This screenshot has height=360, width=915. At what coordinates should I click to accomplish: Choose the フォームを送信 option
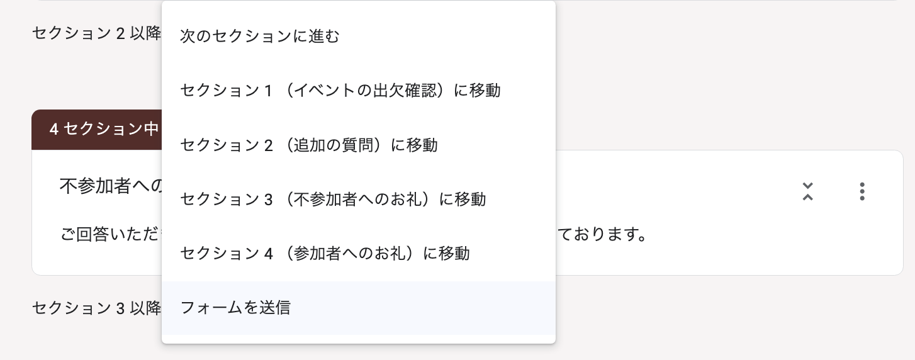[x=235, y=308]
